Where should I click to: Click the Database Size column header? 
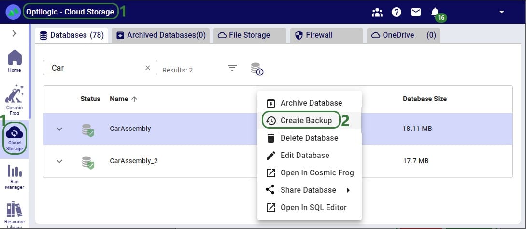pos(425,99)
